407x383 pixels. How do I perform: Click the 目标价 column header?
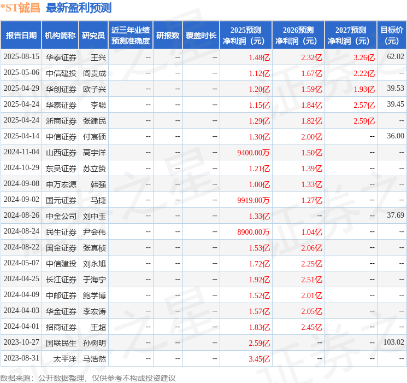pos(392,36)
